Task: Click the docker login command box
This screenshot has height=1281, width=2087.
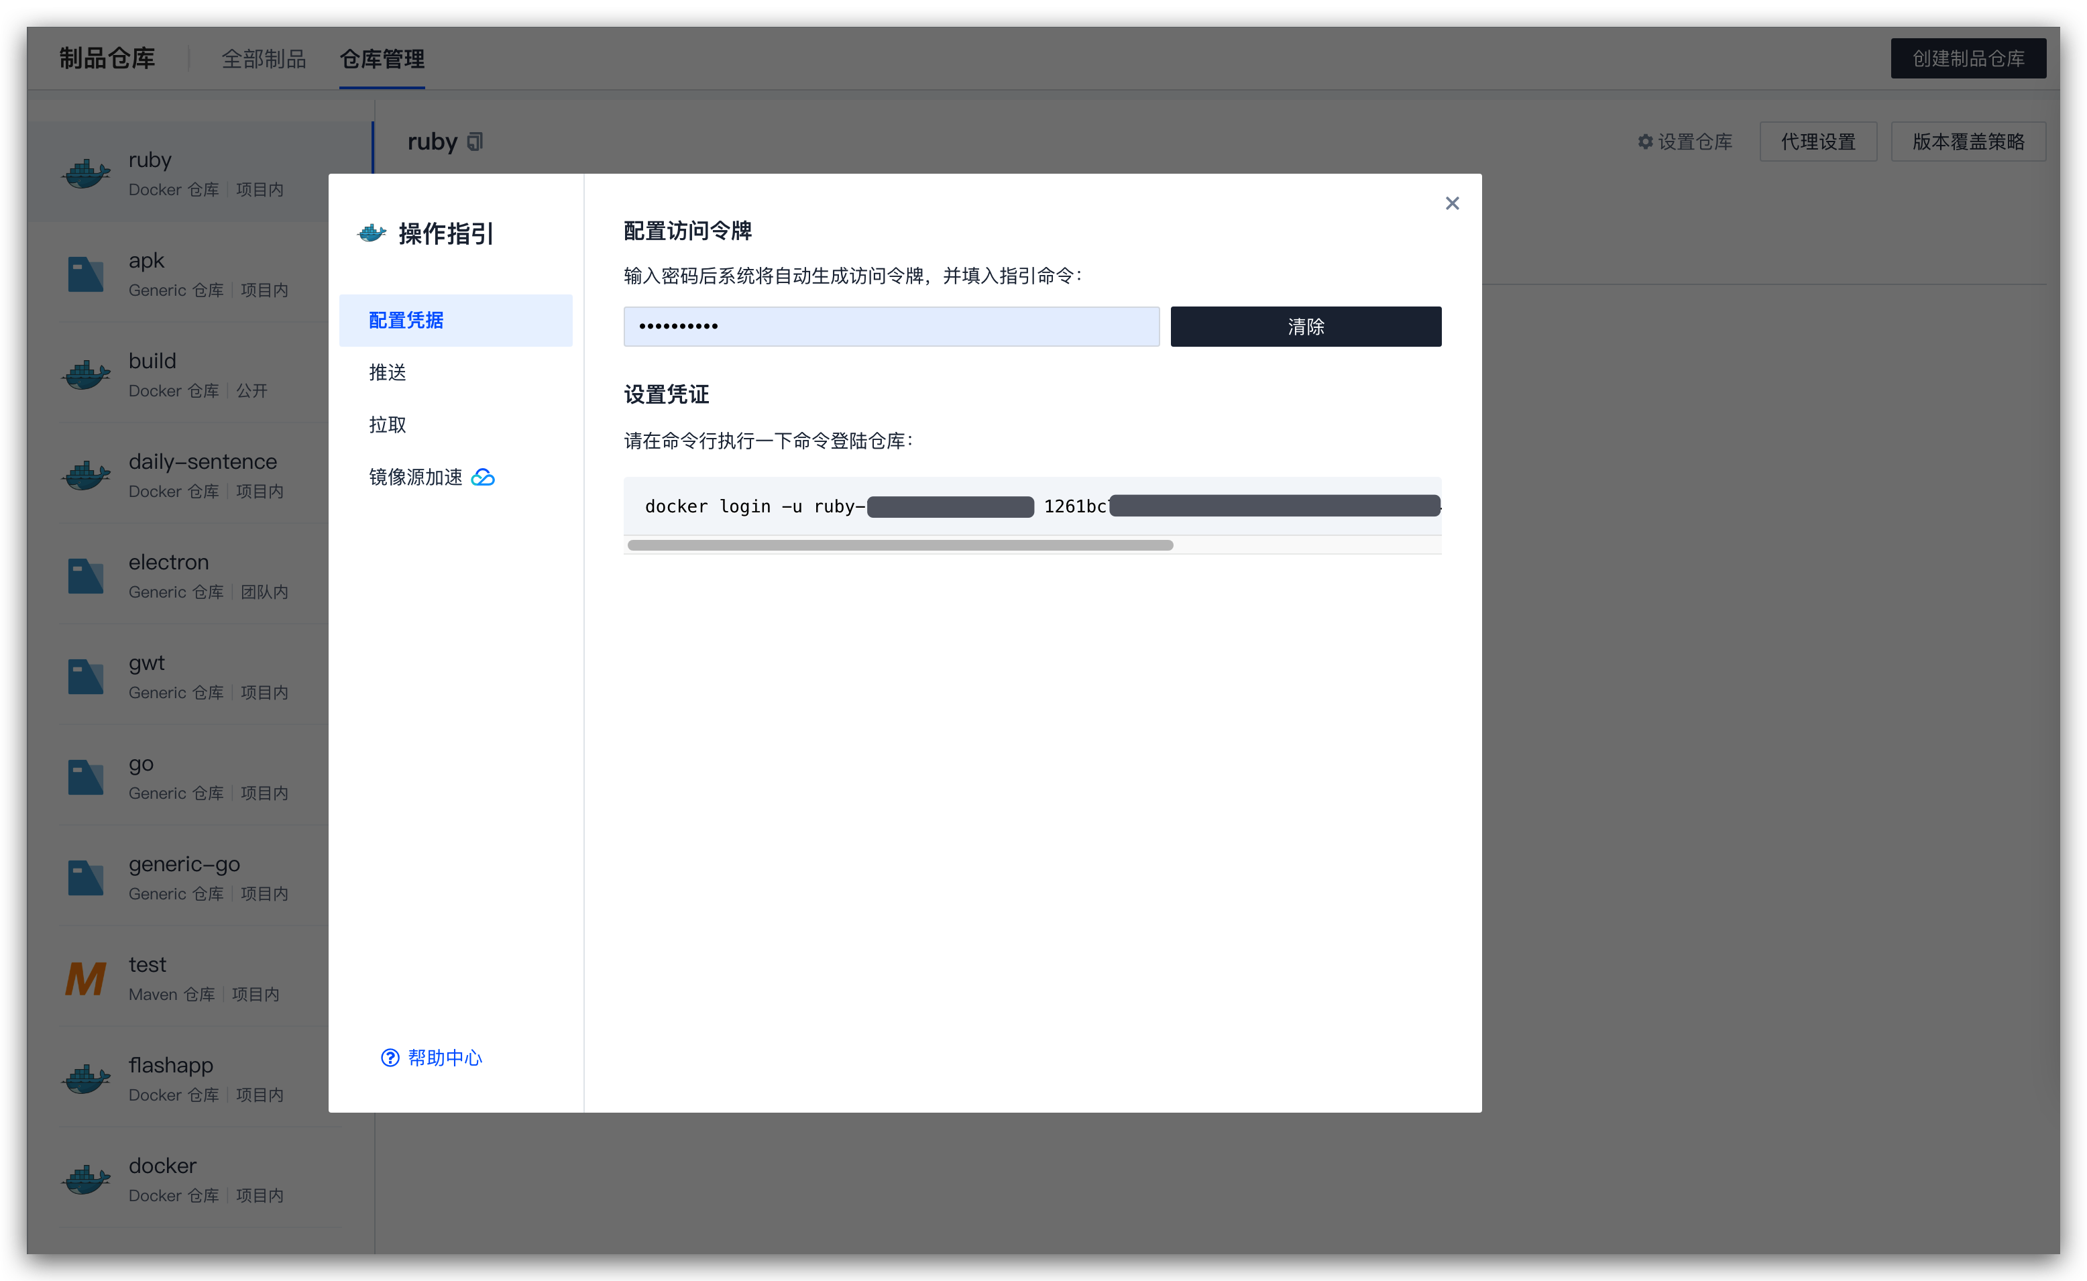Action: (x=1031, y=506)
